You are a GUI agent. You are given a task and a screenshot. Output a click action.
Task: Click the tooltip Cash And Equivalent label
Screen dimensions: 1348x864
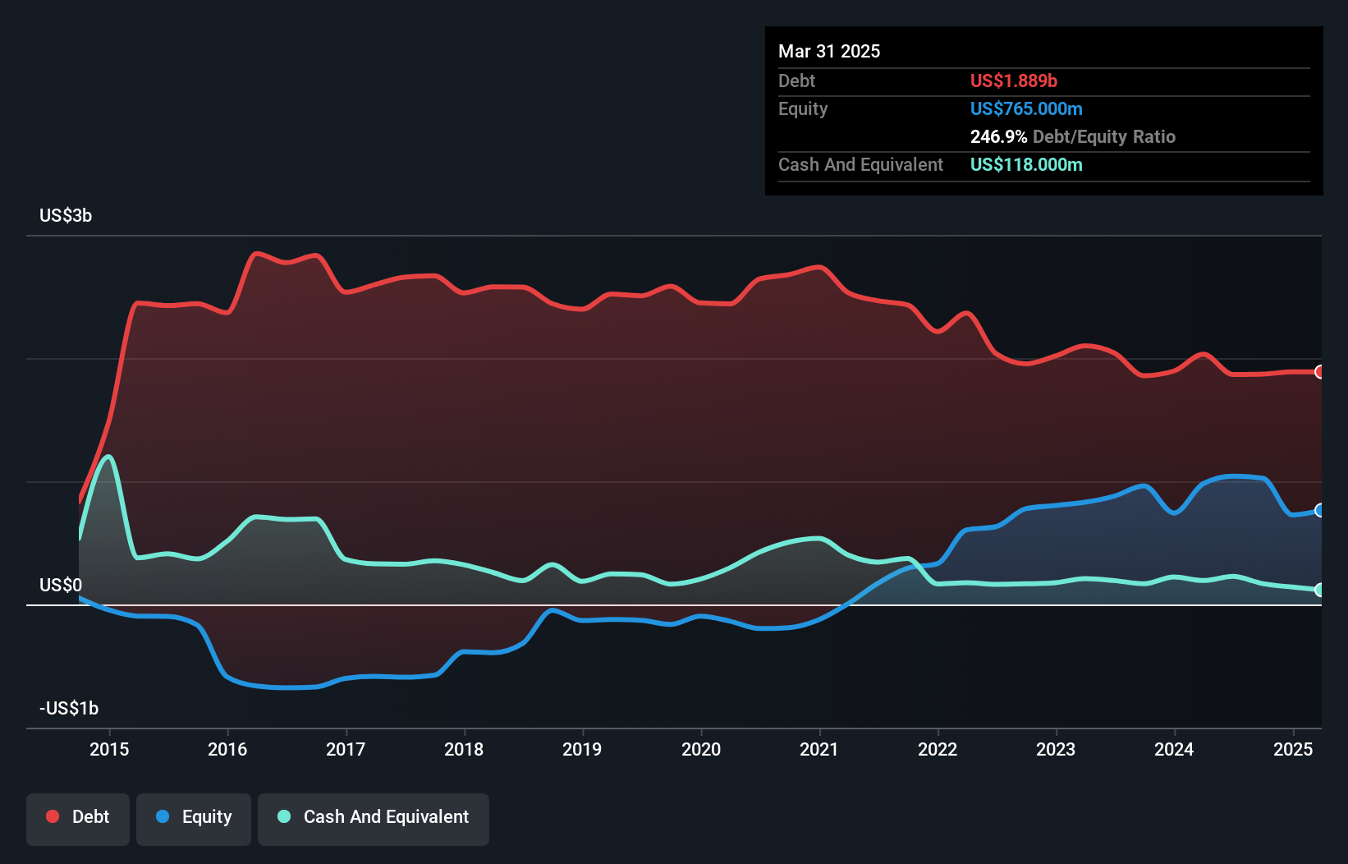tap(860, 164)
